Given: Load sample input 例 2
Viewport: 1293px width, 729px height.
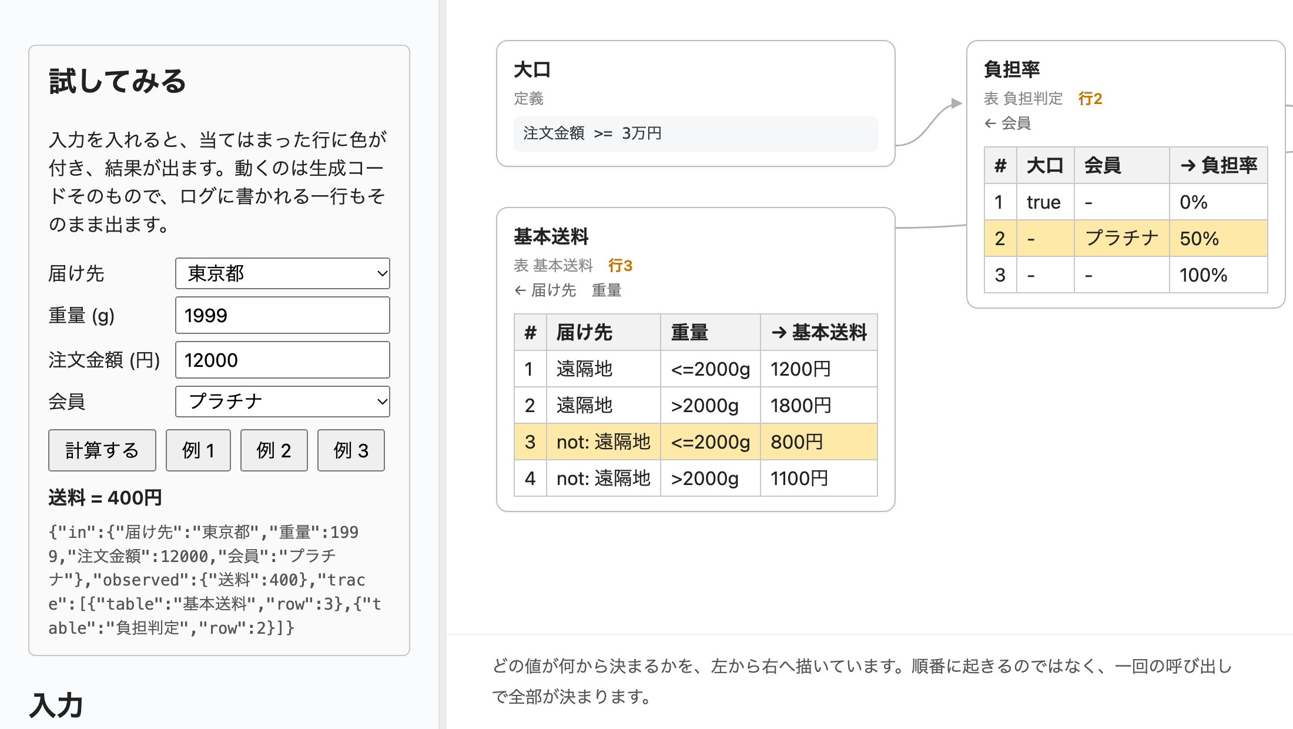Looking at the screenshot, I should point(274,450).
